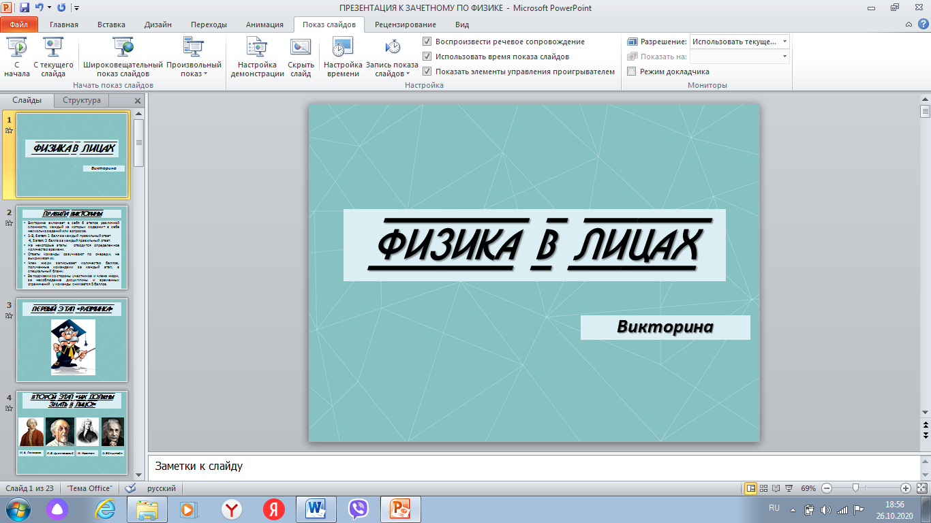This screenshot has width=931, height=523.
Task: Toggle 'Использовать время показа слайдов' checkbox
Action: click(x=427, y=57)
